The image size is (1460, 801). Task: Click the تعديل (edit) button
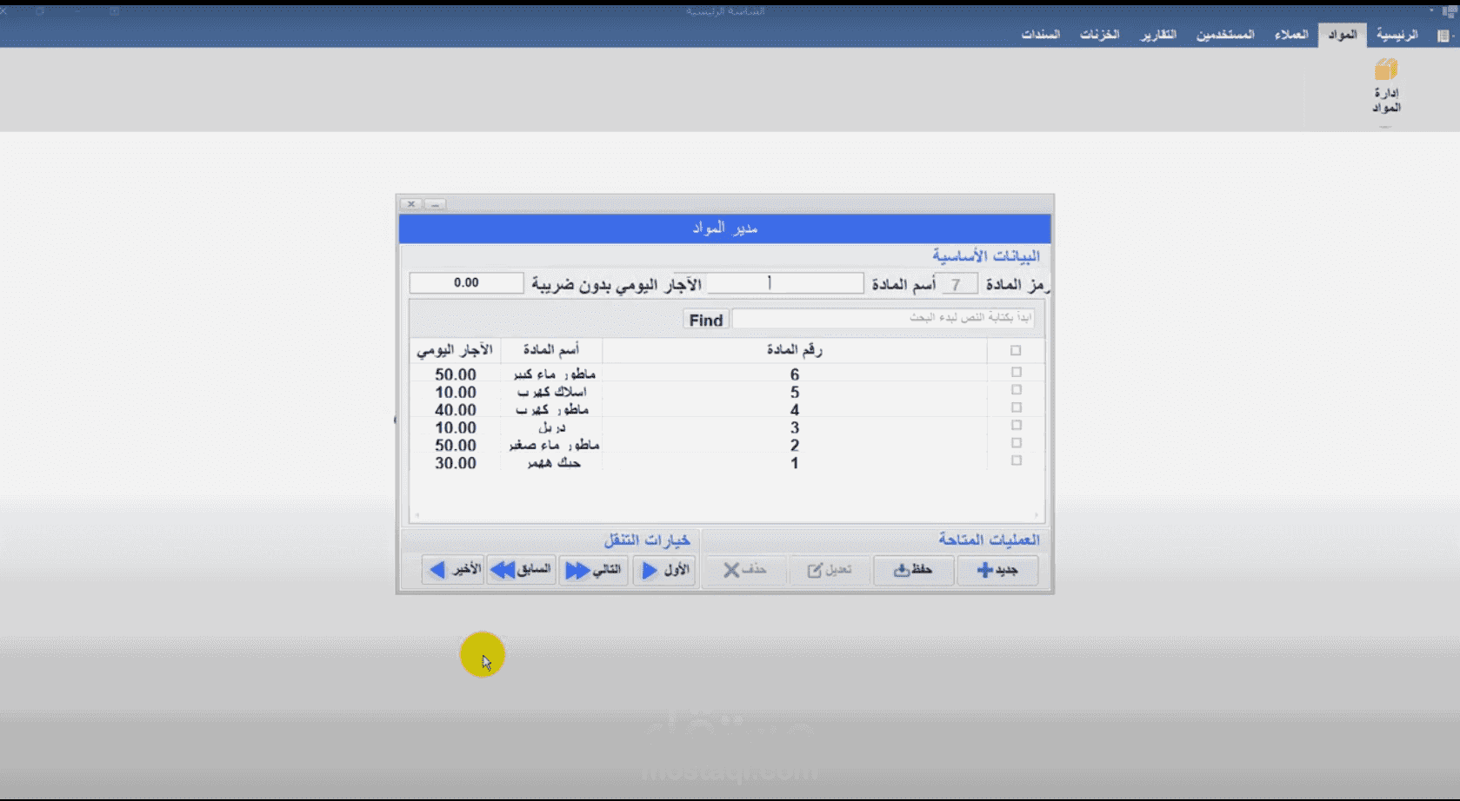coord(829,570)
